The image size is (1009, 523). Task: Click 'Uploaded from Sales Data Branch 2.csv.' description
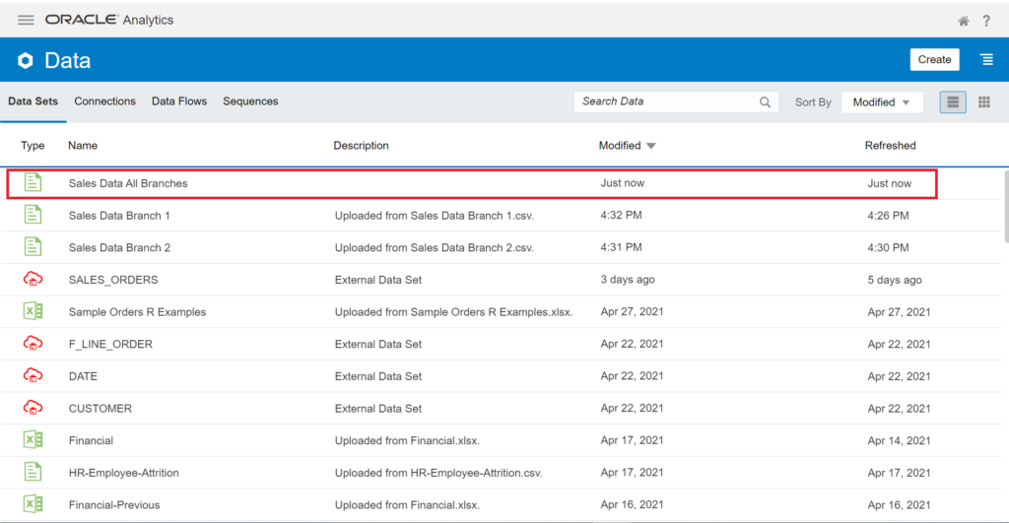coord(435,247)
